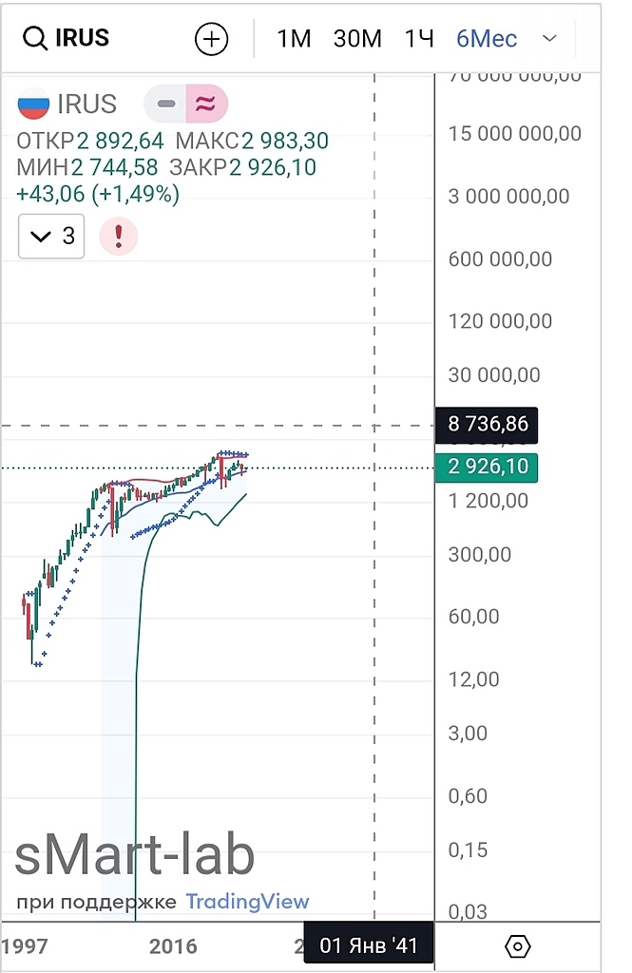
Task: Open chart settings hexagon icon
Action: (517, 946)
